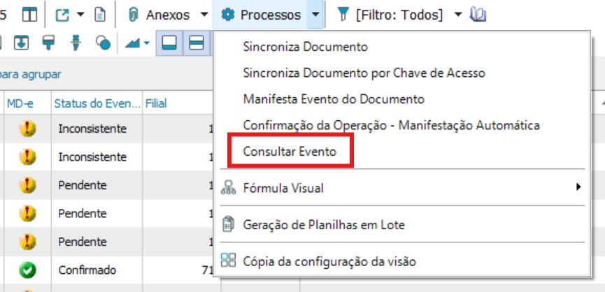605x292 pixels.
Task: Click the Processos toolbar button
Action: click(262, 15)
